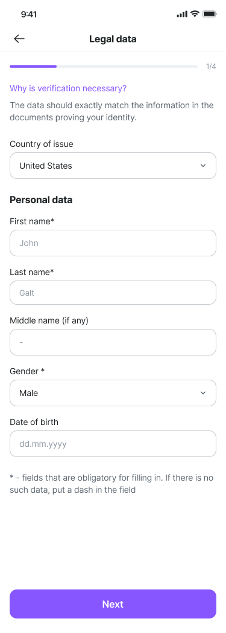This screenshot has height=633, width=226.
Task: Select the Date of birth field
Action: [113, 444]
